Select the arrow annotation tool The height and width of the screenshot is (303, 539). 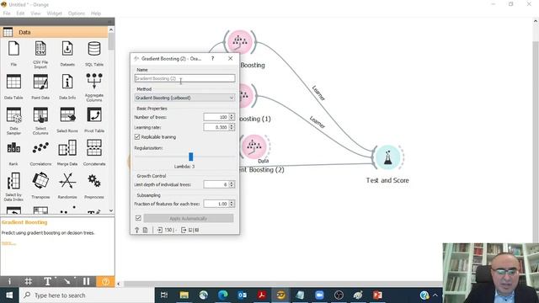(67, 282)
